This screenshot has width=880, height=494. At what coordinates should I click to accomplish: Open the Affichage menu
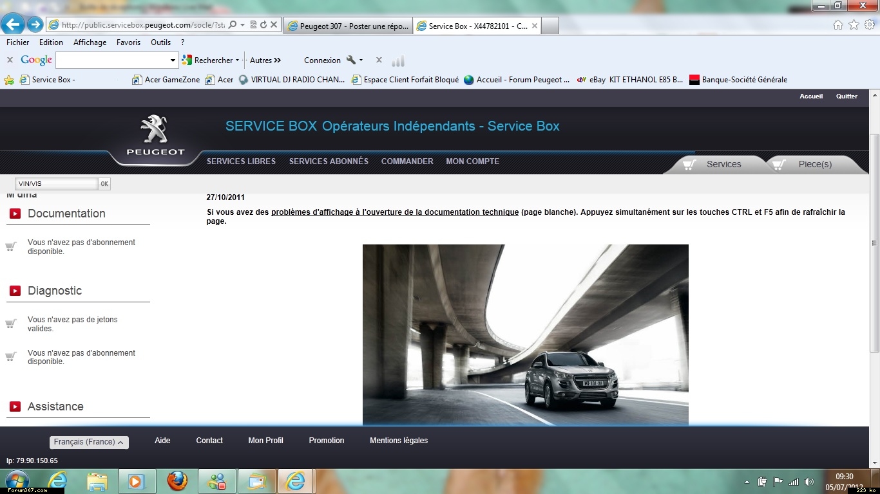pyautogui.click(x=90, y=42)
